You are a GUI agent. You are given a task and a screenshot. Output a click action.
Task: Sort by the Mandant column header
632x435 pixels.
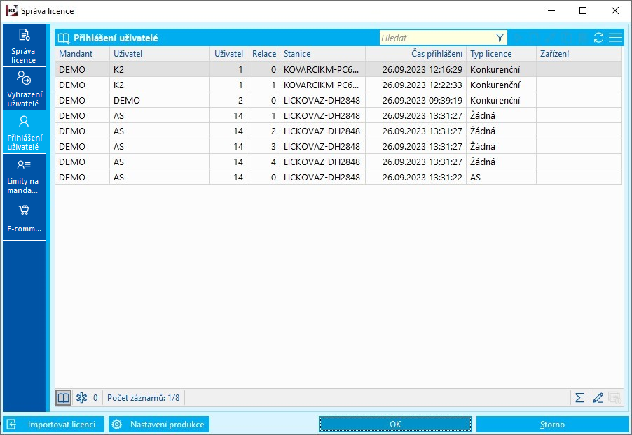(82, 54)
